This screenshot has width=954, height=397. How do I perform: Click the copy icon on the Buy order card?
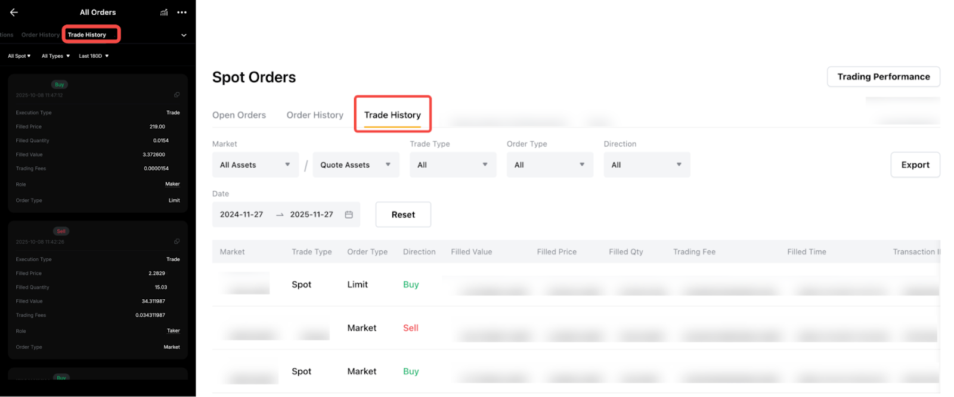click(177, 95)
